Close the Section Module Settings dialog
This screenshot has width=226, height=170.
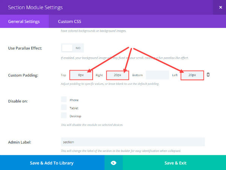point(220,8)
